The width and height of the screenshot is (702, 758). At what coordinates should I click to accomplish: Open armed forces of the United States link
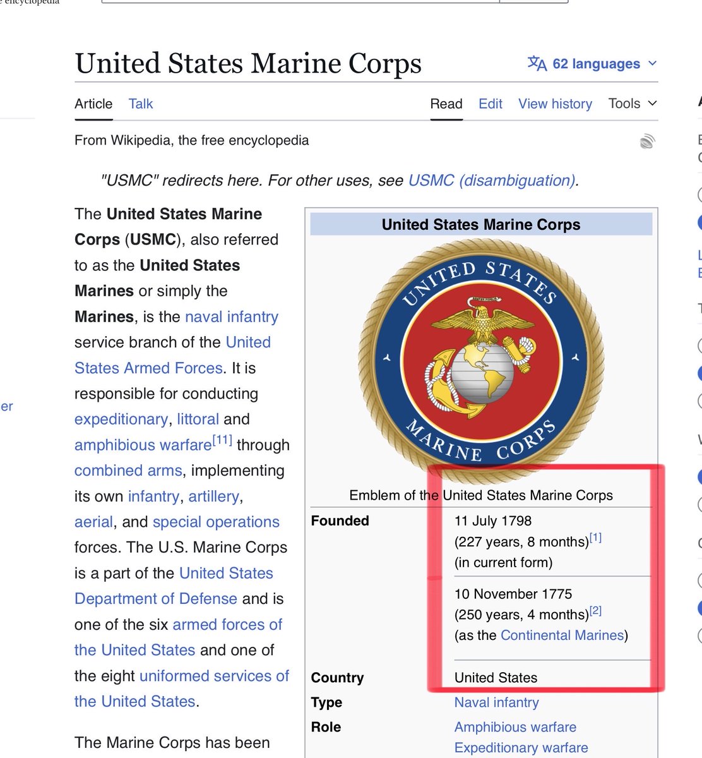click(178, 637)
